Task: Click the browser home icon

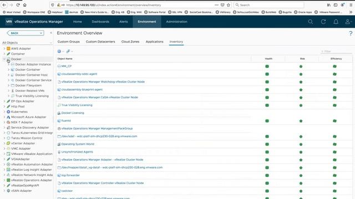Action: pos(24,5)
